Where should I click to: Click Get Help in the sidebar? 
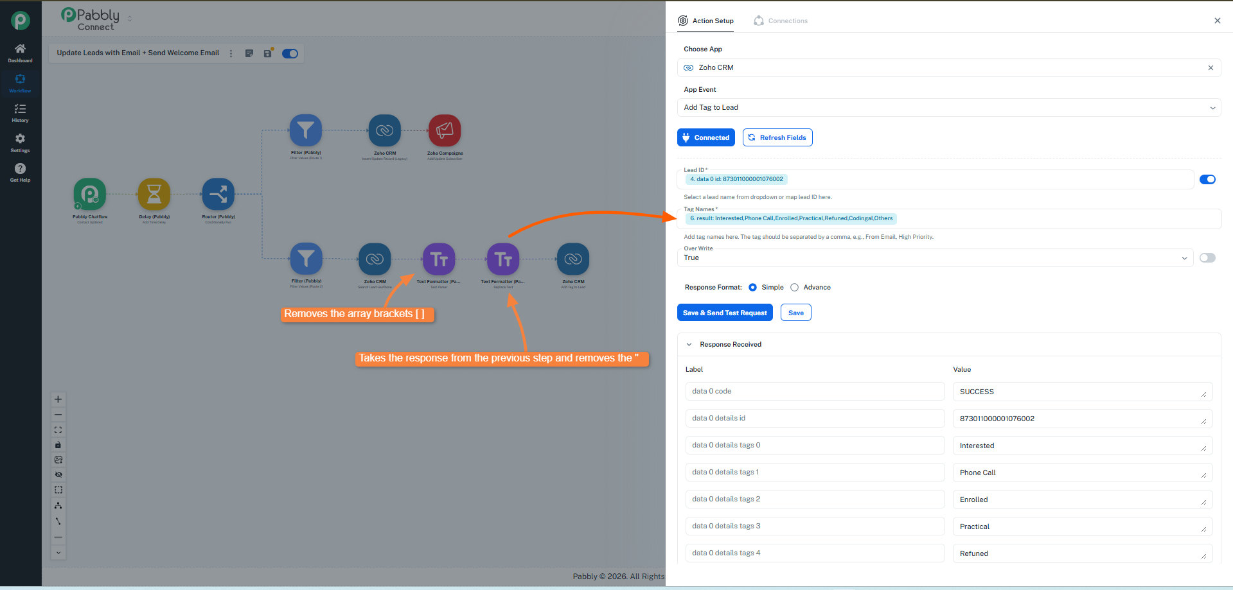pyautogui.click(x=20, y=172)
